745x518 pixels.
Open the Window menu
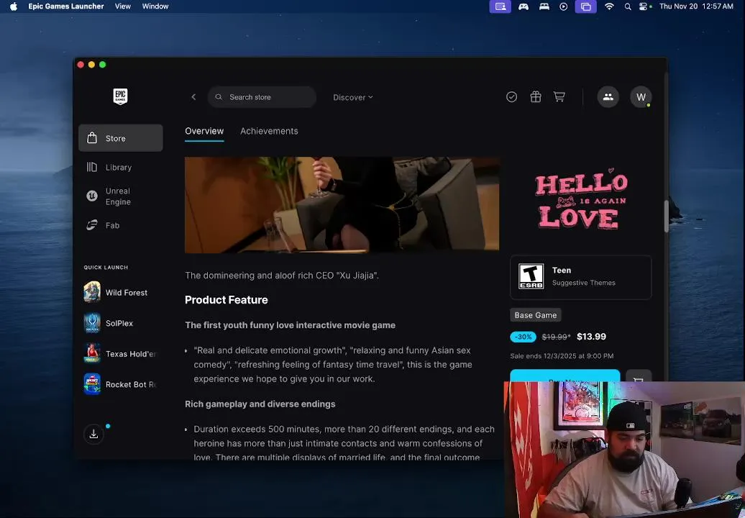coord(155,6)
